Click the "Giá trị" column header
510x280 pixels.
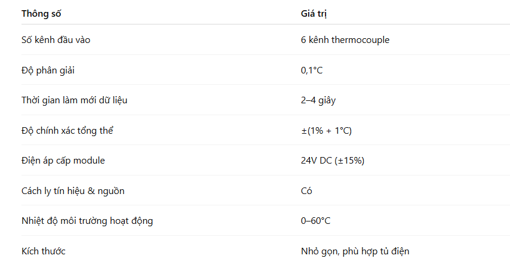coord(314,13)
